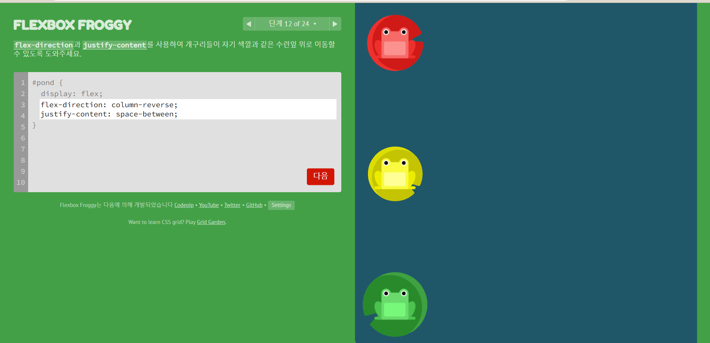Open the YouTube link
Image resolution: width=710 pixels, height=343 pixels.
point(209,205)
